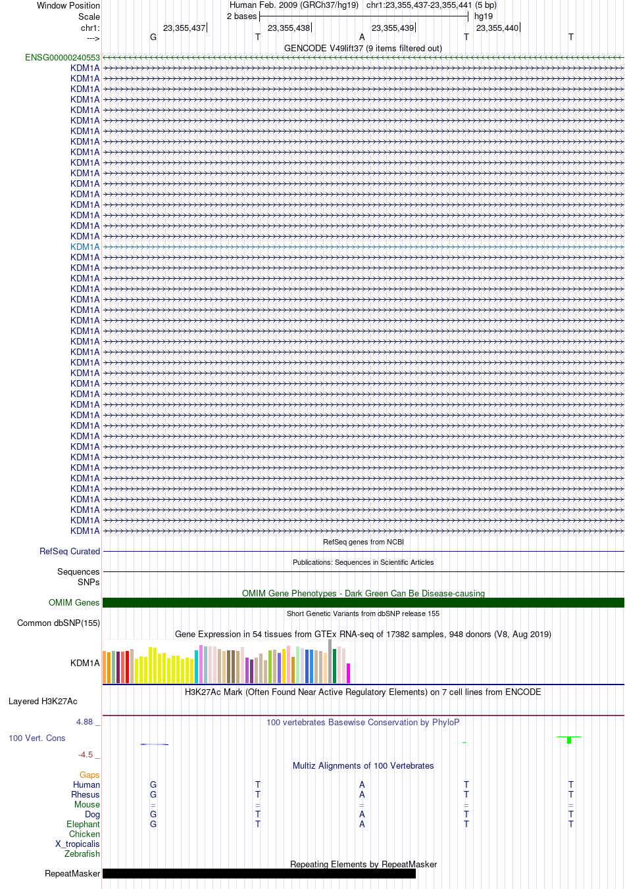
Task: Click the blue PhyloP conservation line segment
Action: pos(155,744)
